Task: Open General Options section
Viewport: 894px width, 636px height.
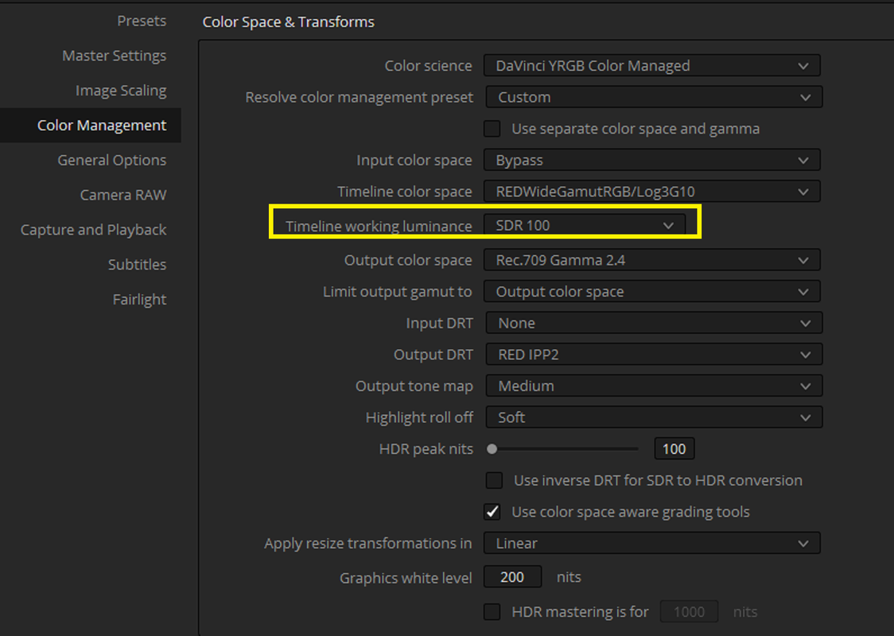Action: [111, 160]
